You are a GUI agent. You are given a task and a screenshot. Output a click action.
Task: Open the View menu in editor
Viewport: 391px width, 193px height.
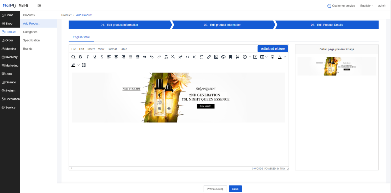[x=101, y=49]
